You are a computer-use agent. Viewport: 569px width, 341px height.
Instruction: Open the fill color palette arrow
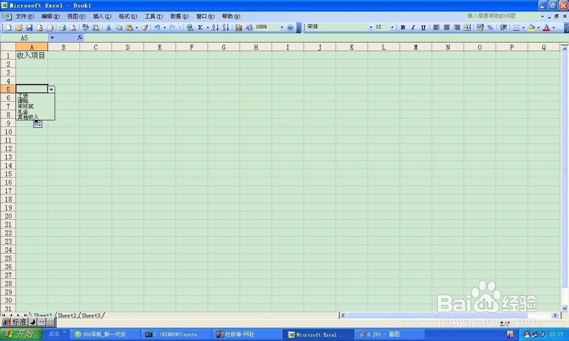[x=538, y=27]
